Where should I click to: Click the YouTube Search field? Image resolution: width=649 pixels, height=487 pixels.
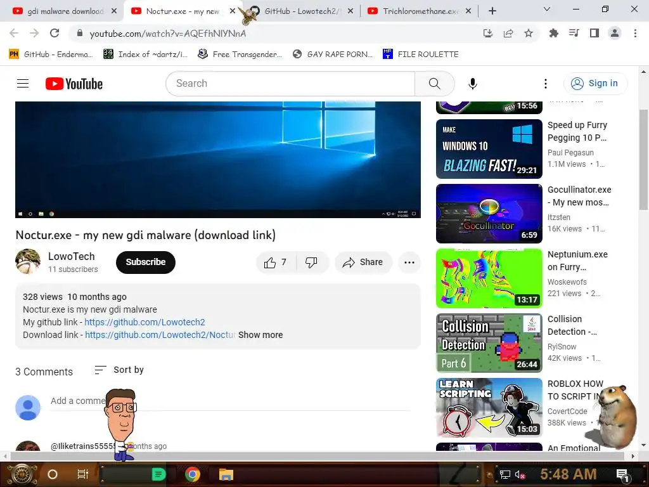[x=290, y=84]
